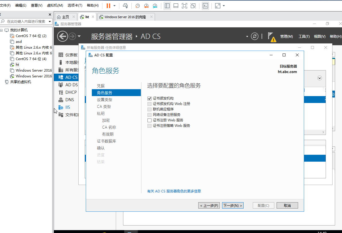The height and width of the screenshot is (233, 342).
Task: Collapse the 我的计算机 tree node
Action: [x=1, y=30]
